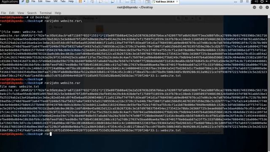Click the Desktop path button in background file manager
This screenshot has height=152, width=270.
90,18
